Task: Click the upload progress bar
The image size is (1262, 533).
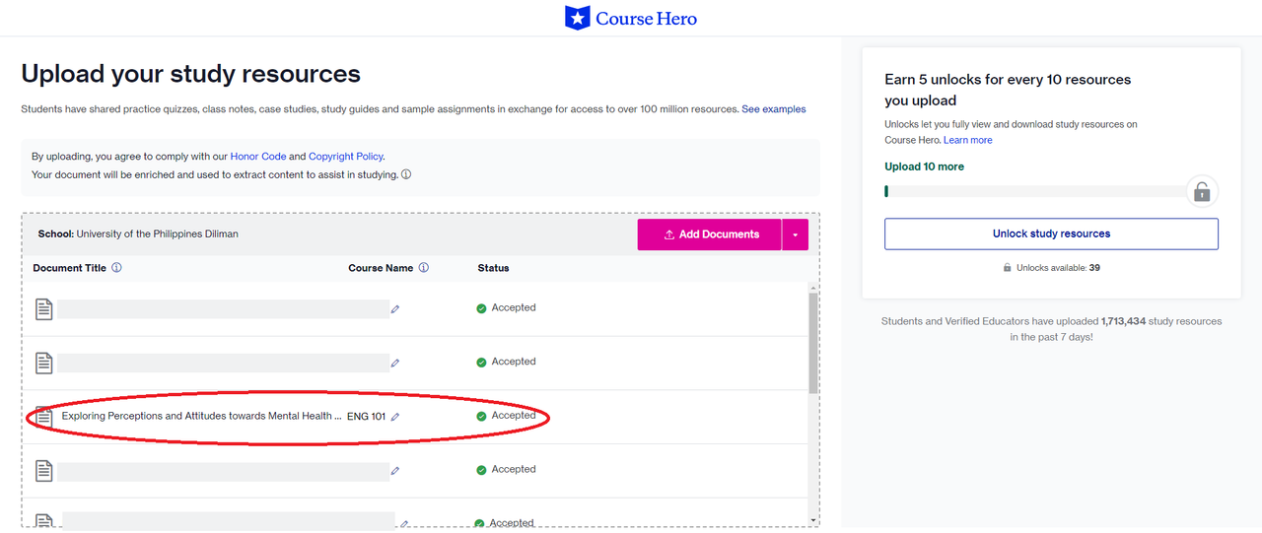Action: (1035, 191)
